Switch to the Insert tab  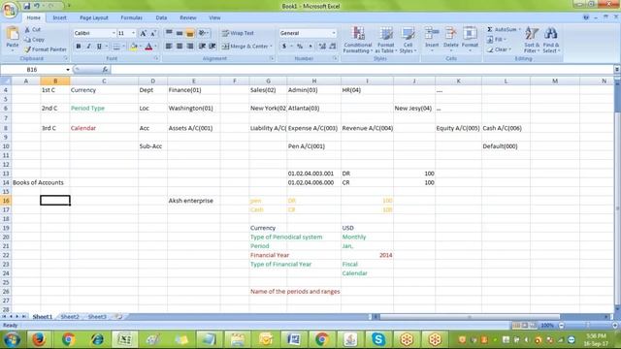[x=59, y=17]
